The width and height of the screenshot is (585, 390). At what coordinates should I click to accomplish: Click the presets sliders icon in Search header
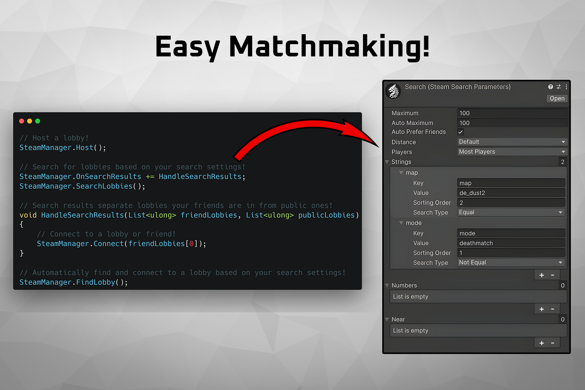click(x=559, y=87)
